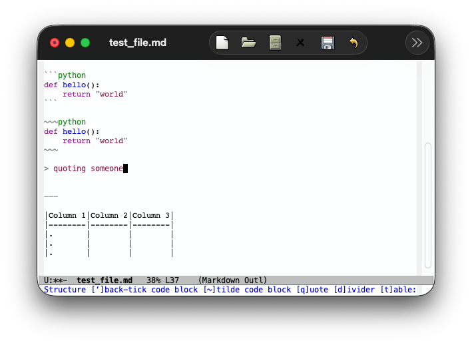Viewport: 472px width, 345px height.
Task: Expand the toolbar overflow chevrons
Action: [x=417, y=43]
